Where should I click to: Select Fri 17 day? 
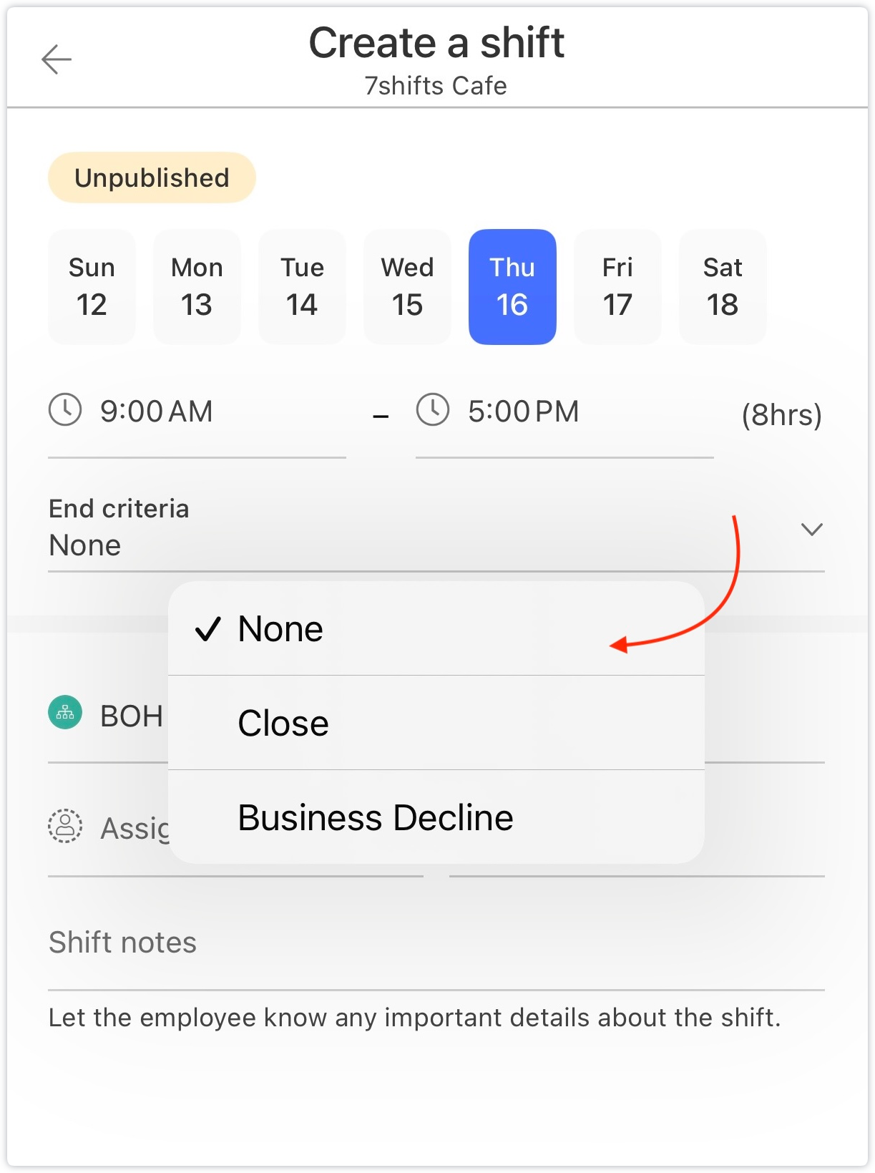tap(617, 287)
